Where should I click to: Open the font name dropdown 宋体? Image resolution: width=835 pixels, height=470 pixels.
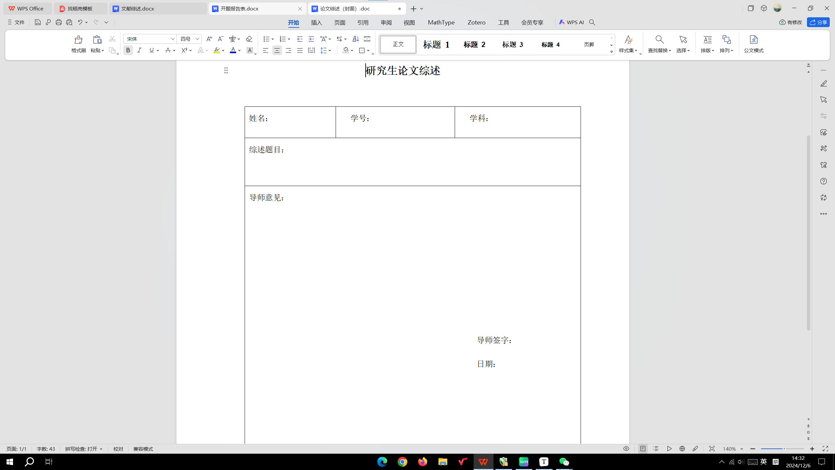point(173,39)
